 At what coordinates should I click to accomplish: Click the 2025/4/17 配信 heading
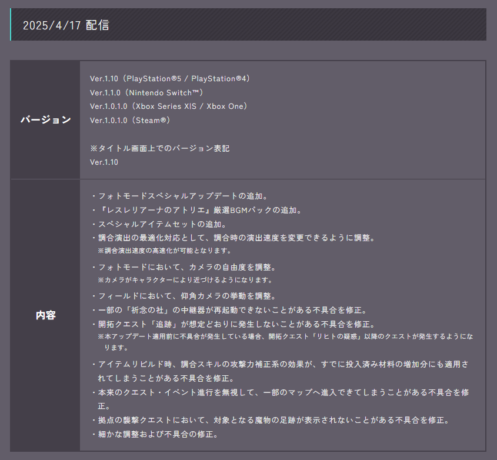pos(66,25)
